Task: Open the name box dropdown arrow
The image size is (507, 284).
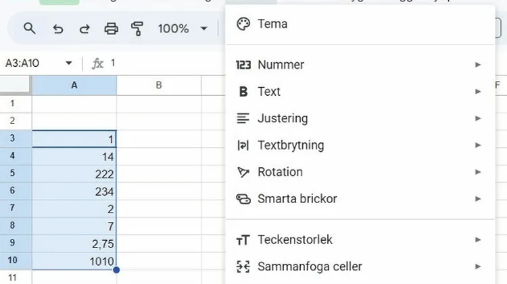Action: pos(68,63)
